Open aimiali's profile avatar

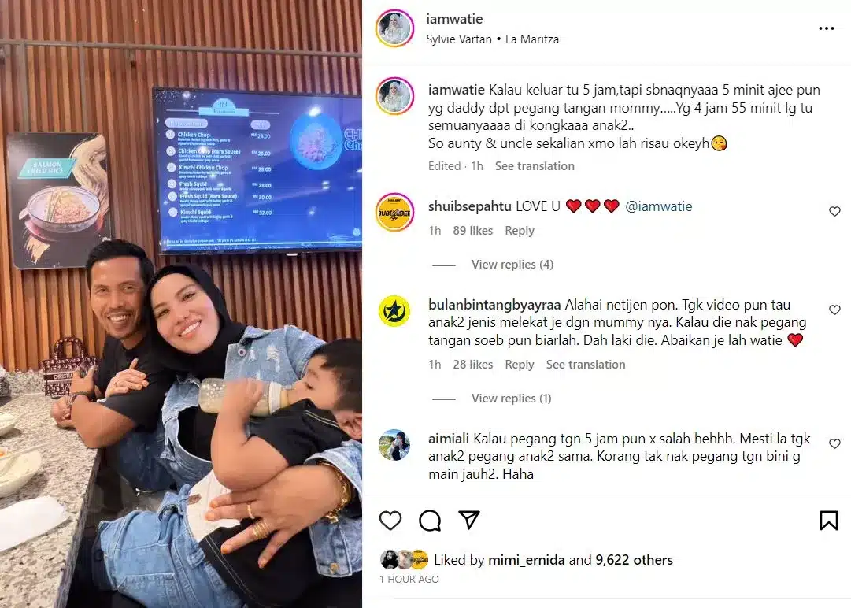click(394, 445)
